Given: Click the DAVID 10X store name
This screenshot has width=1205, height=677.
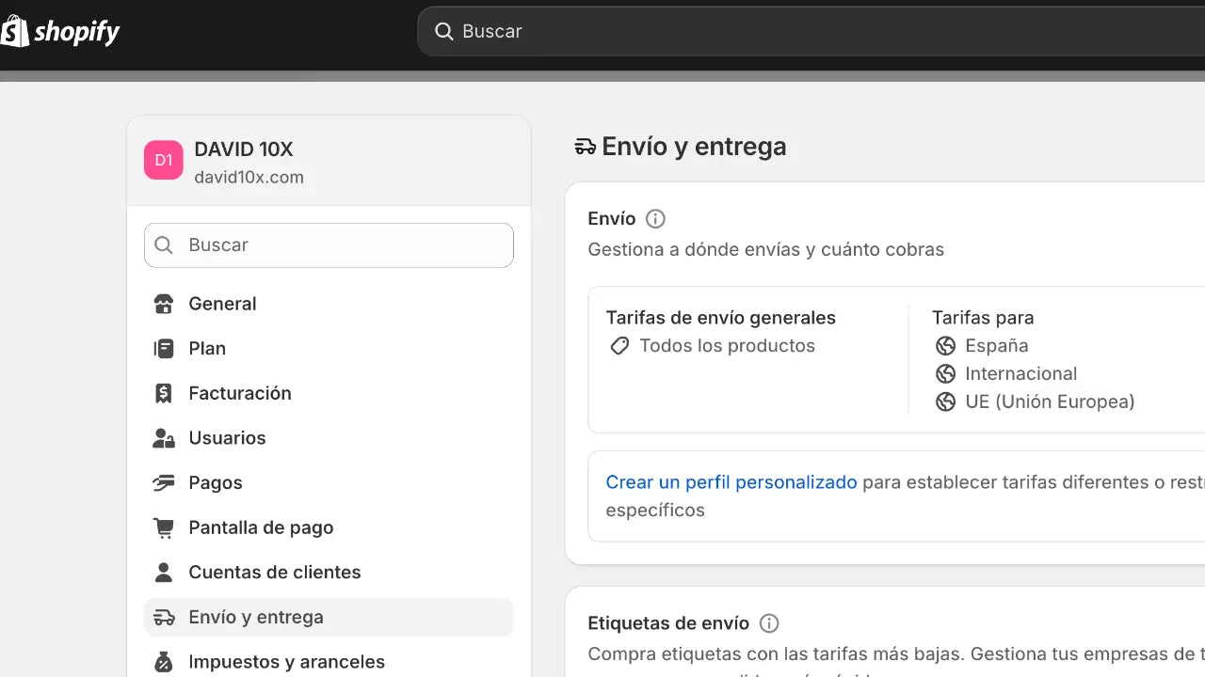Looking at the screenshot, I should tap(243, 149).
